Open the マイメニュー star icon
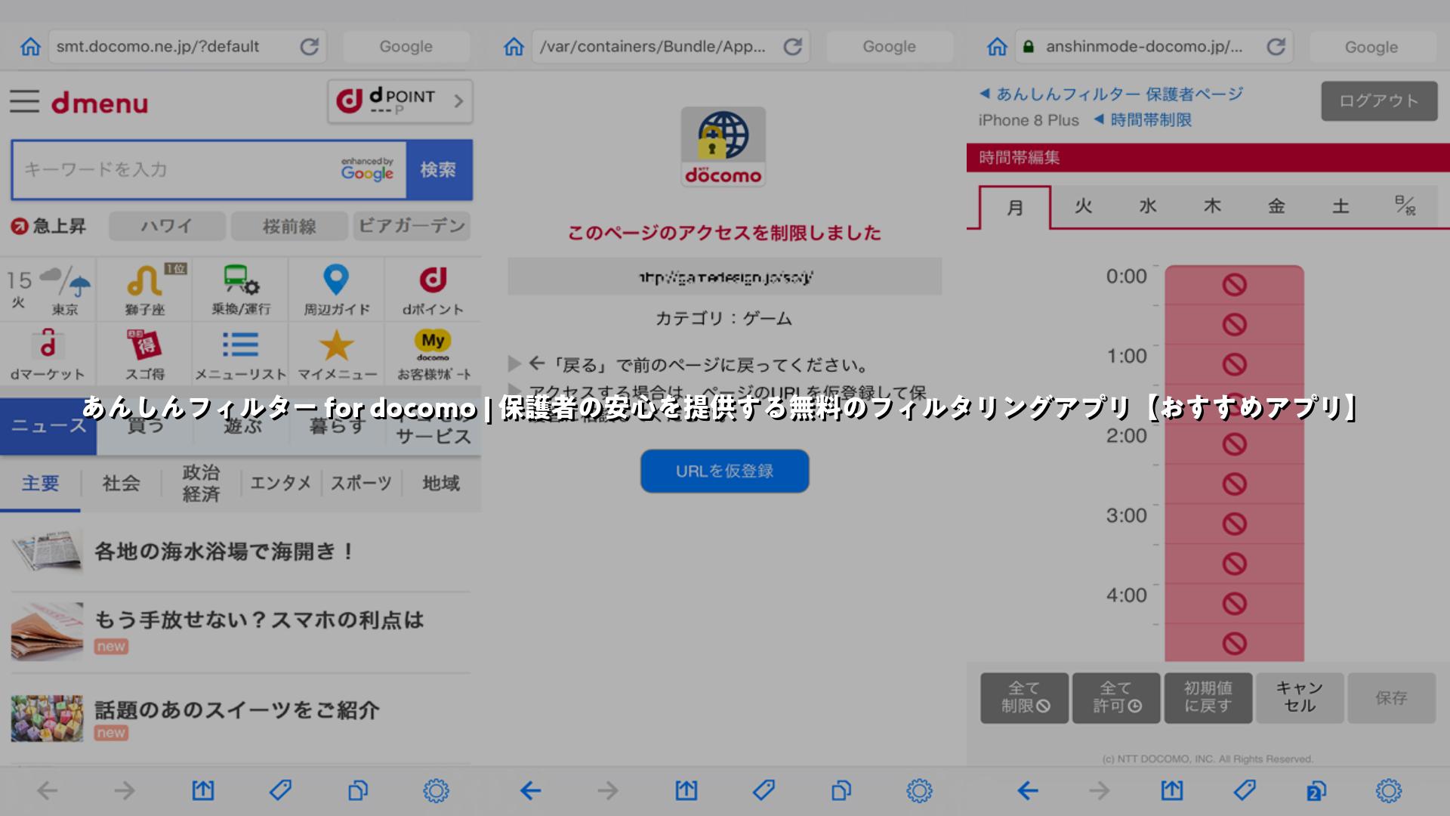The image size is (1450, 816). [337, 354]
